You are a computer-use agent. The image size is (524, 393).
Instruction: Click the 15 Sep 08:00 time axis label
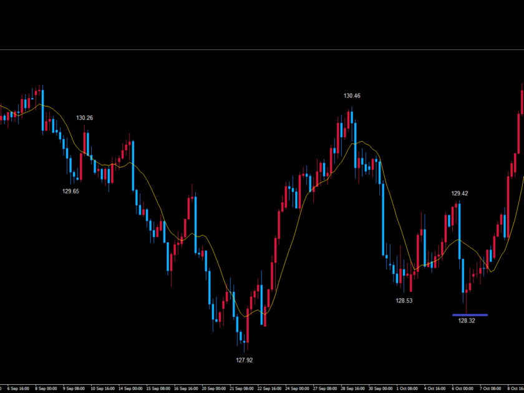click(x=159, y=388)
